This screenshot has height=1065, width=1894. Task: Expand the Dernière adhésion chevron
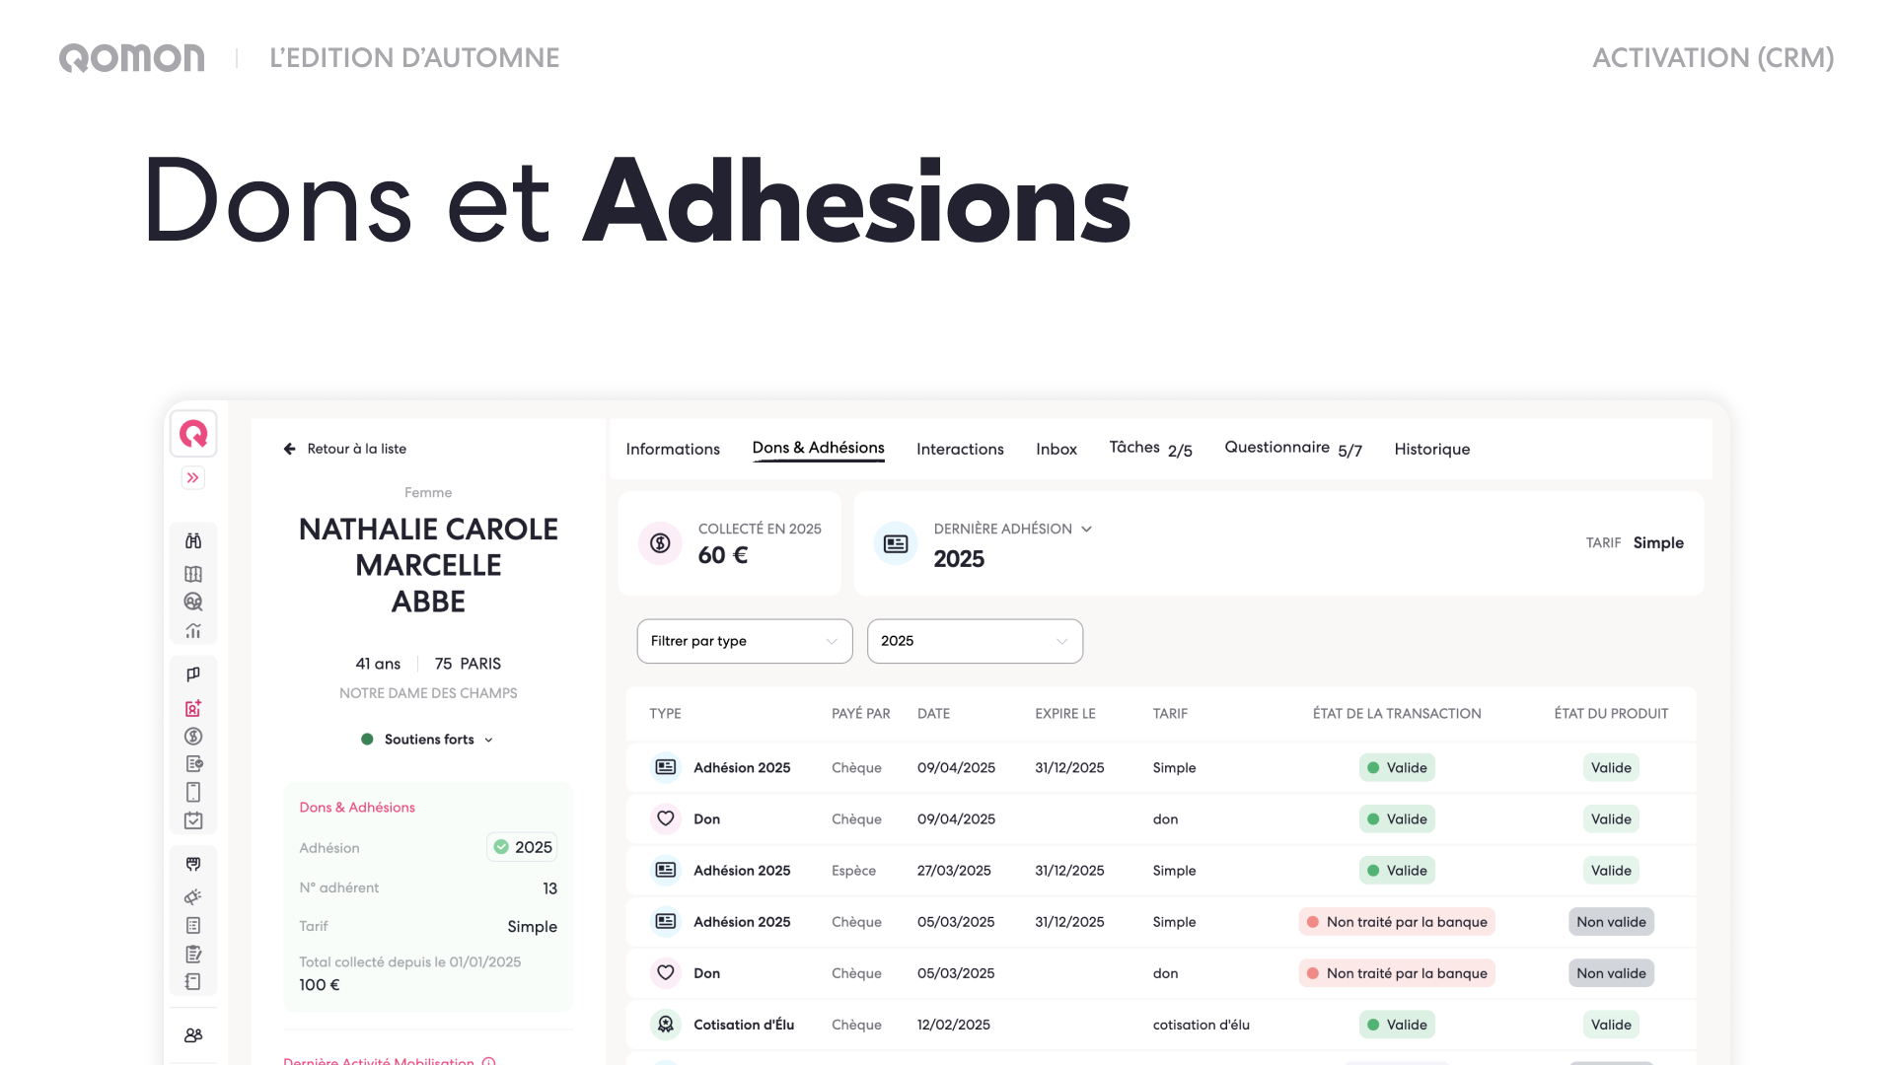coord(1086,530)
